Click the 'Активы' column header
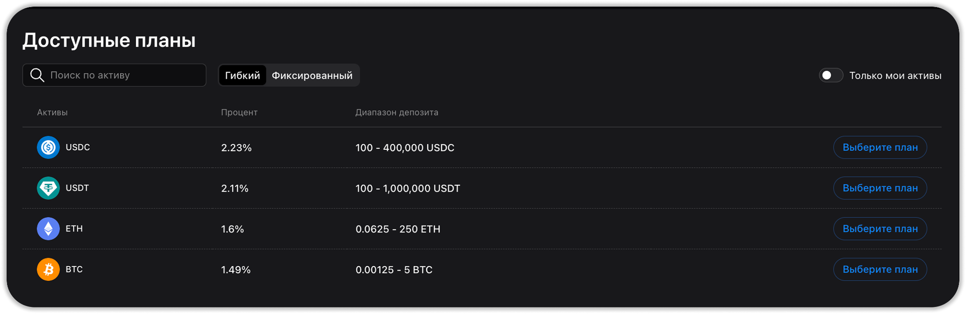966x314 pixels. (52, 112)
